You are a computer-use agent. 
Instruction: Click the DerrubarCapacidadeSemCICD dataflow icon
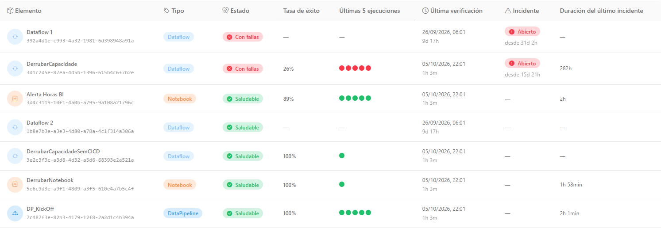tap(15, 156)
